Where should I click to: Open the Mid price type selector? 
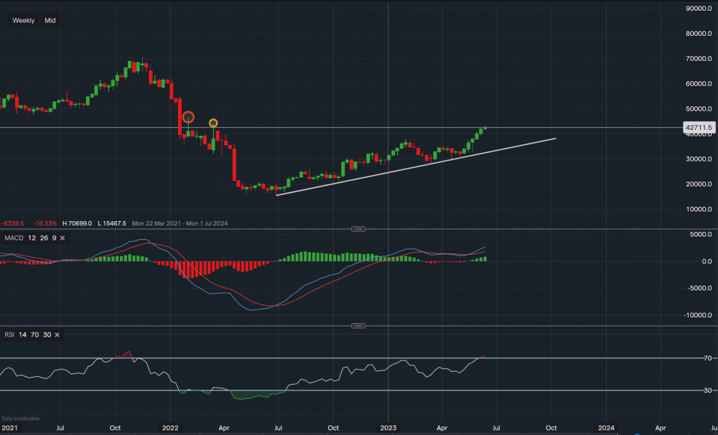tap(50, 21)
